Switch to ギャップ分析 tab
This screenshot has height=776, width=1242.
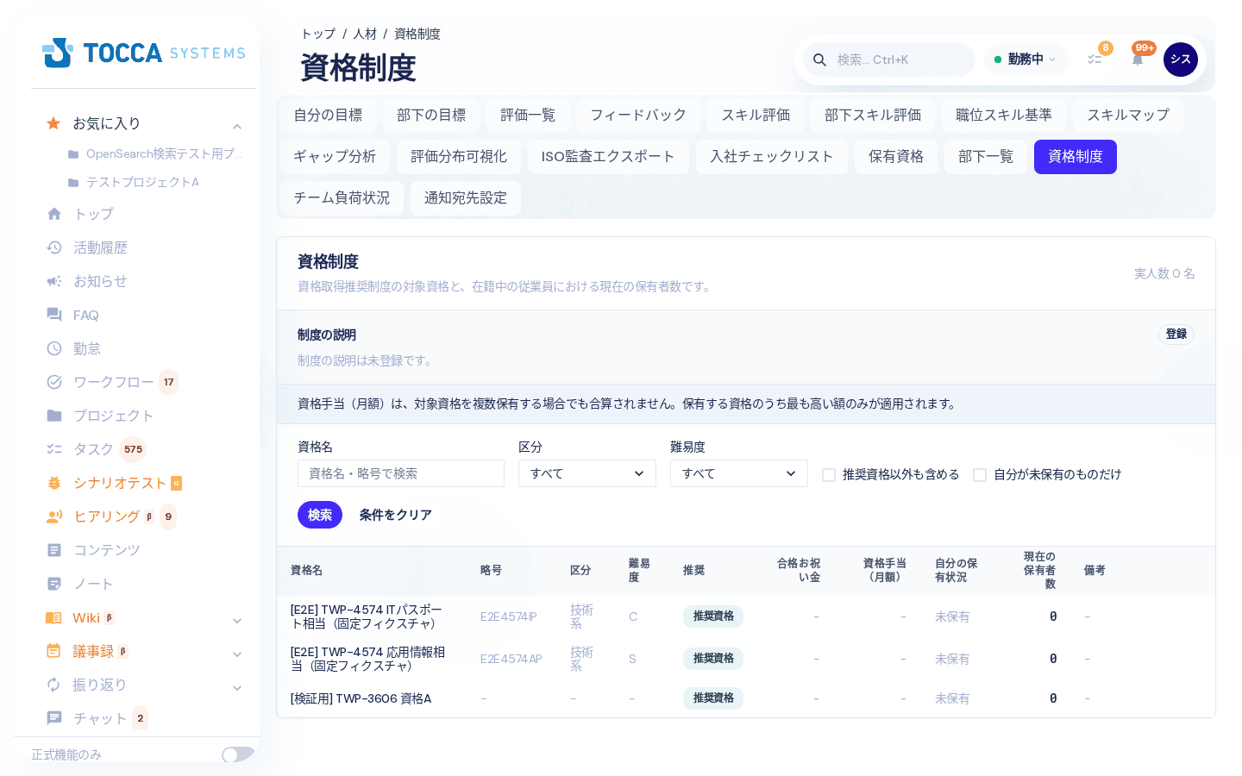coord(335,157)
